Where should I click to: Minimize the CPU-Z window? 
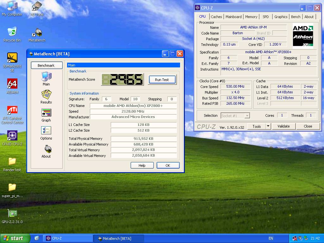pyautogui.click(x=302, y=8)
